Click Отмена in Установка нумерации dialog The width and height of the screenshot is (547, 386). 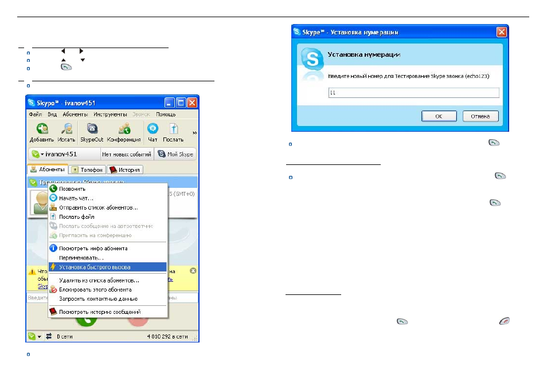[480, 116]
